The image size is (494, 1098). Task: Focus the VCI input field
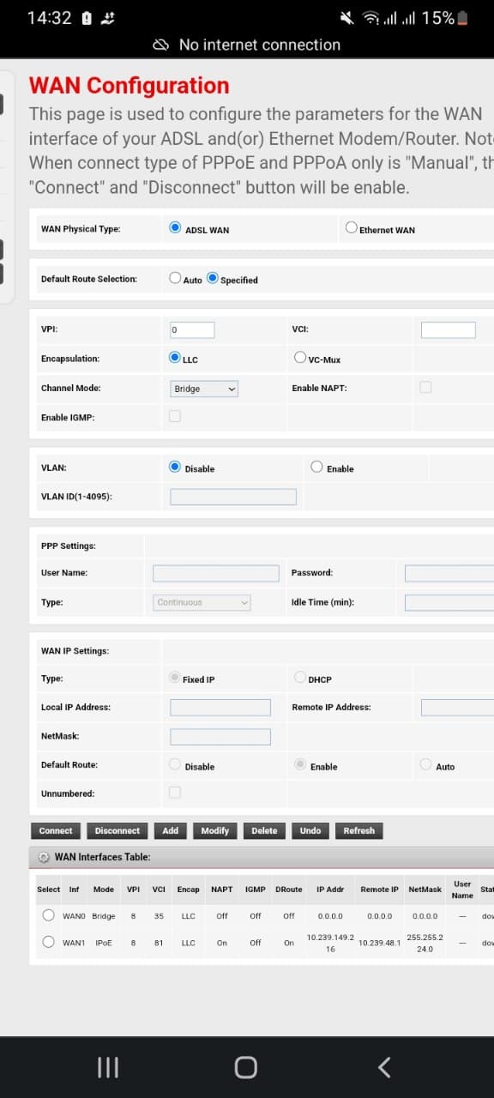448,329
